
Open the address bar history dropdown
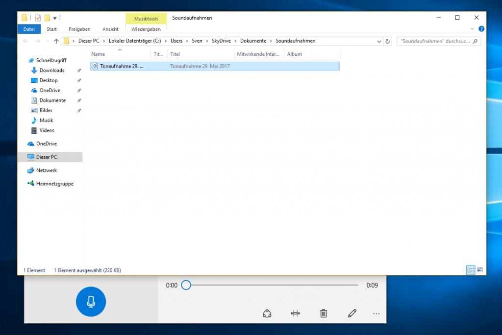pyautogui.click(x=379, y=41)
